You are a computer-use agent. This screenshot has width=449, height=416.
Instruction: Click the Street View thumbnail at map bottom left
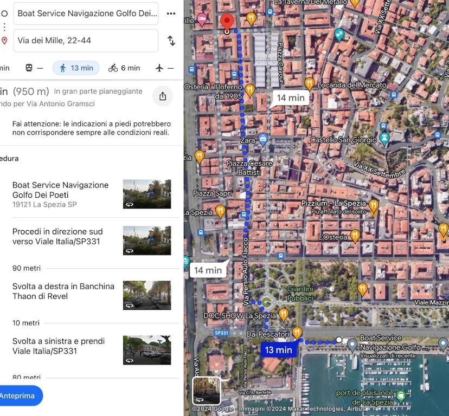click(x=207, y=390)
